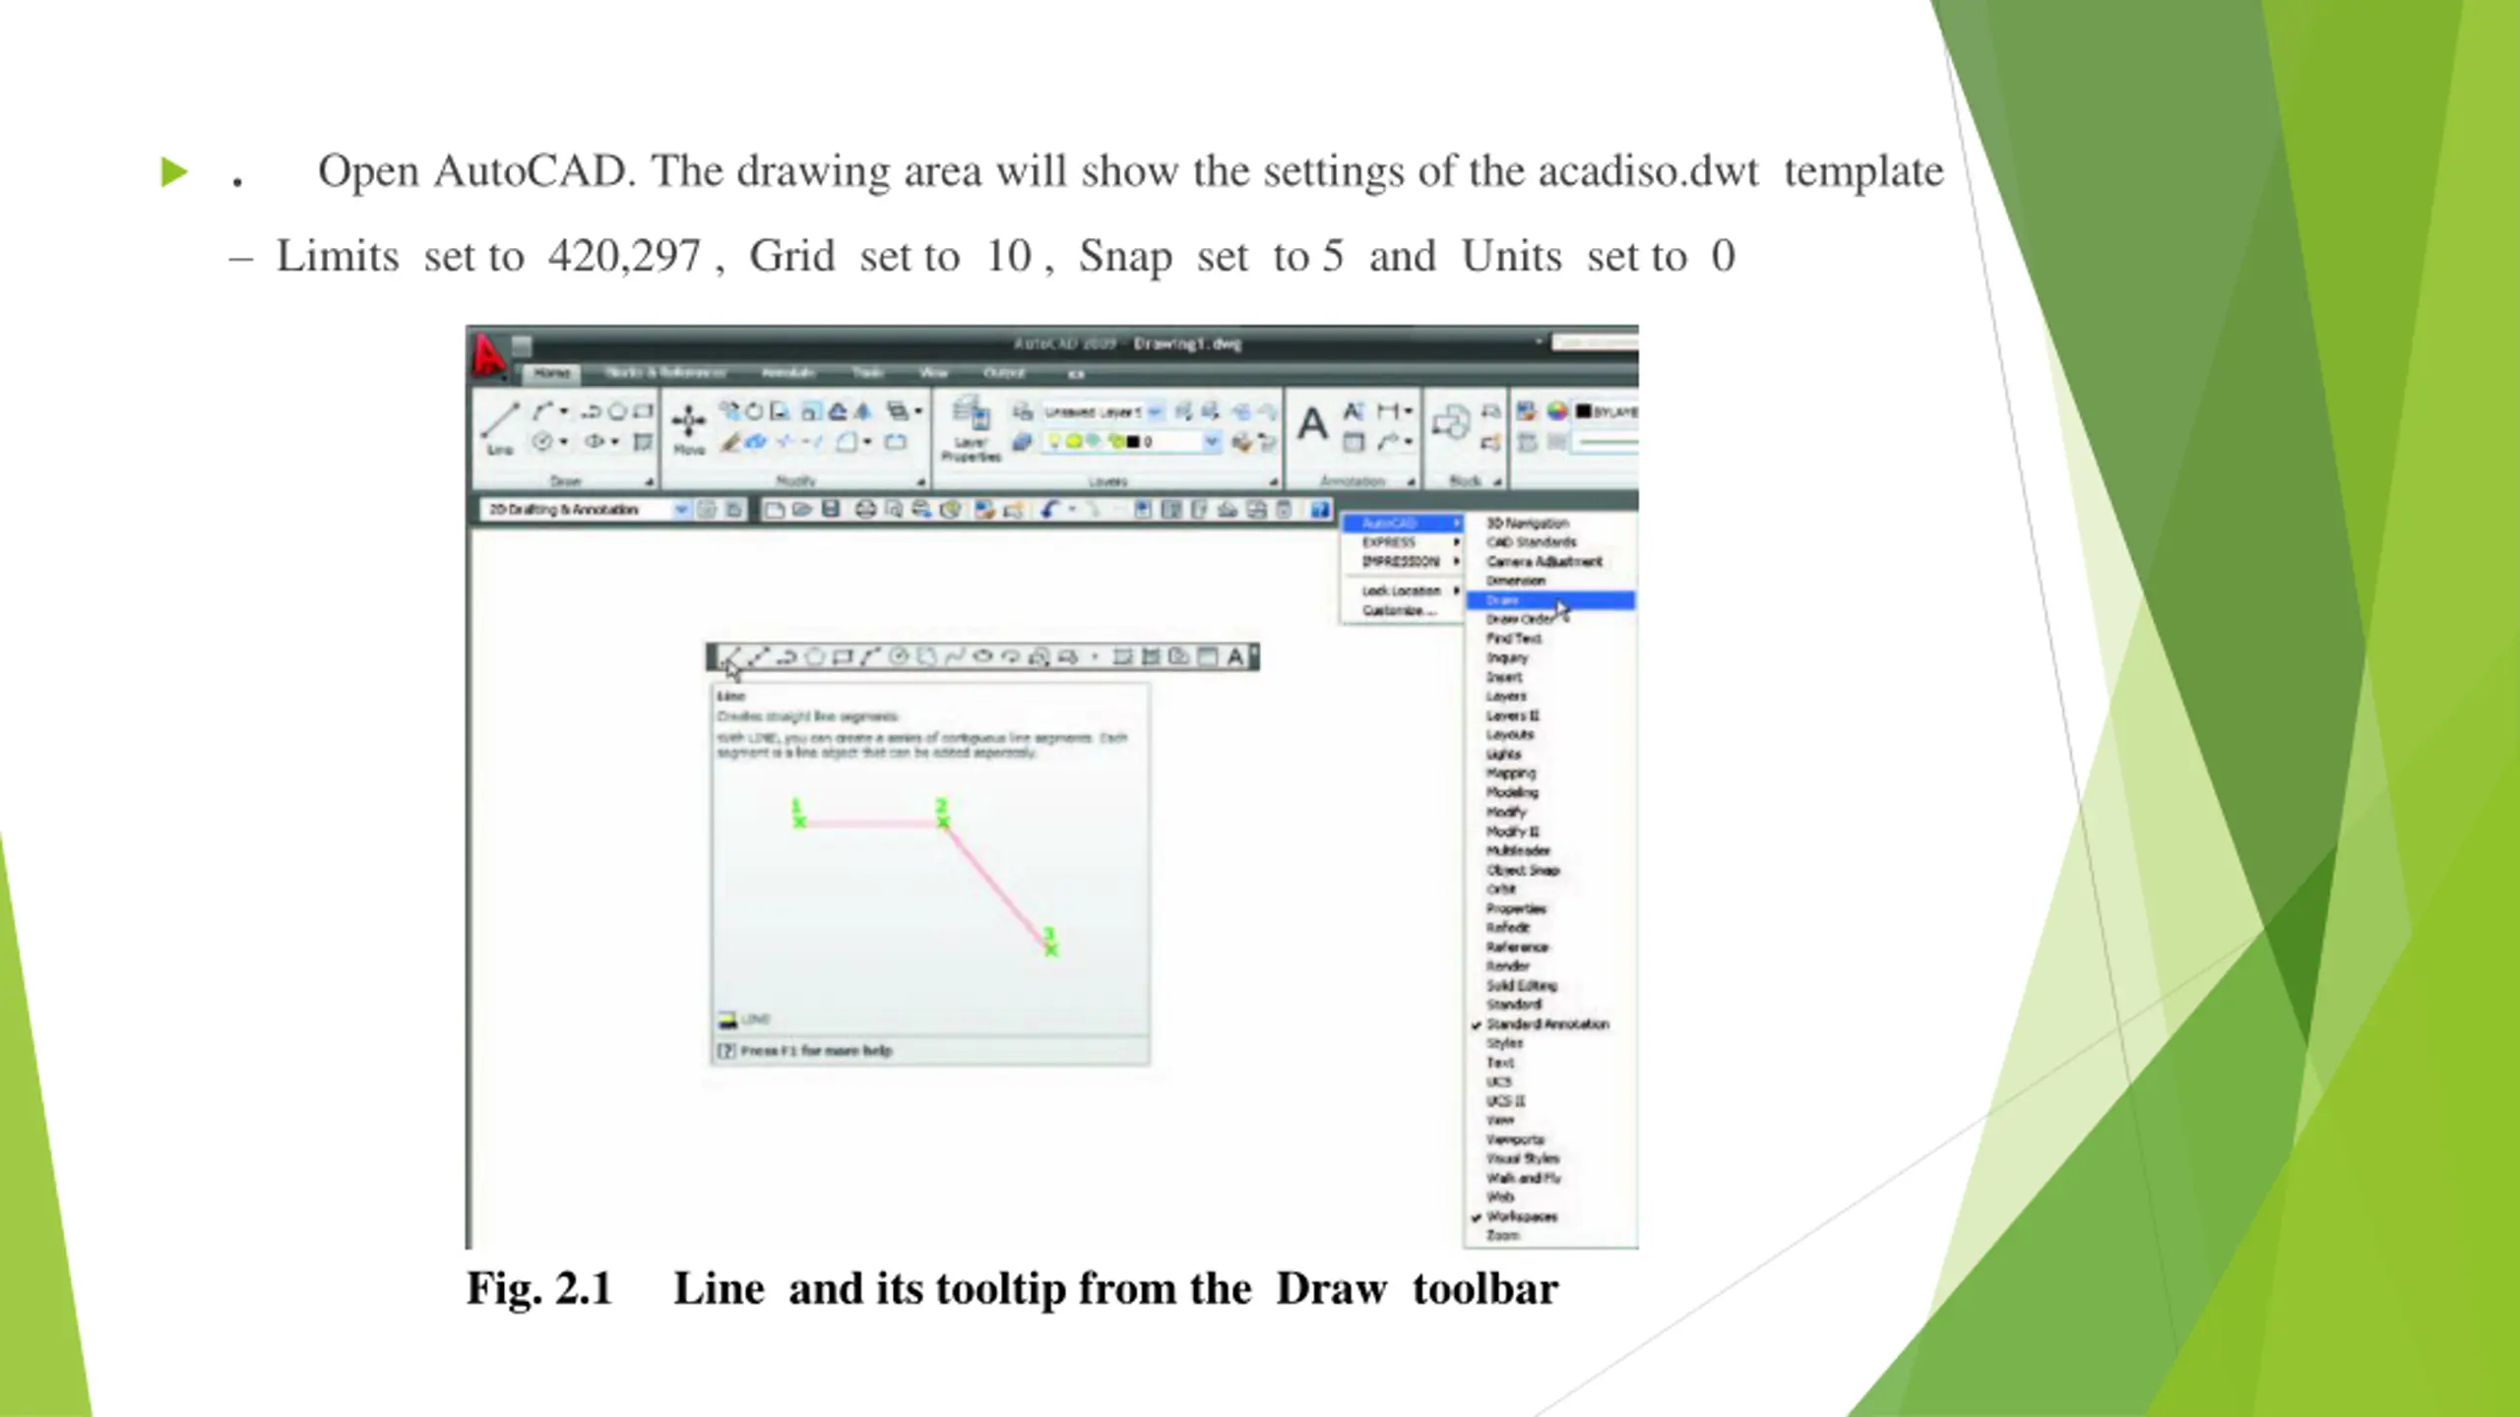This screenshot has height=1417, width=2520.
Task: Click Construction Line icon on floating Draw toolbar
Action: coord(758,656)
